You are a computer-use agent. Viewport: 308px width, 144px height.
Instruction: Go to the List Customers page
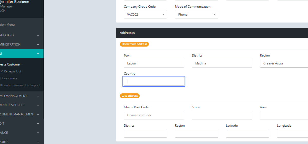(9, 78)
